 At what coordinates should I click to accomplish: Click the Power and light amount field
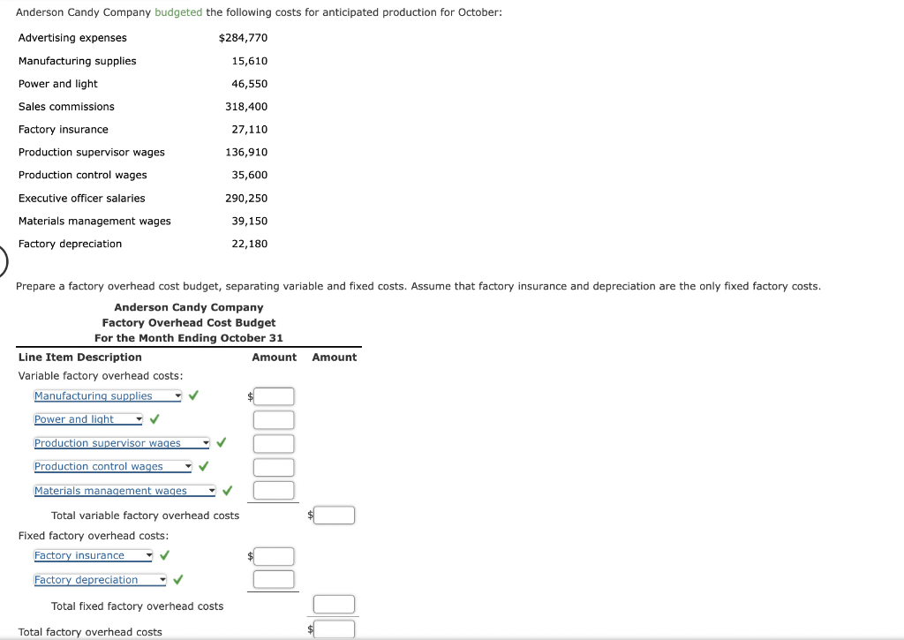[274, 419]
